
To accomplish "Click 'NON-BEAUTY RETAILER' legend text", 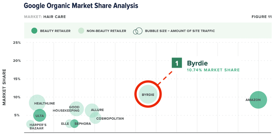I will [x=107, y=31].
